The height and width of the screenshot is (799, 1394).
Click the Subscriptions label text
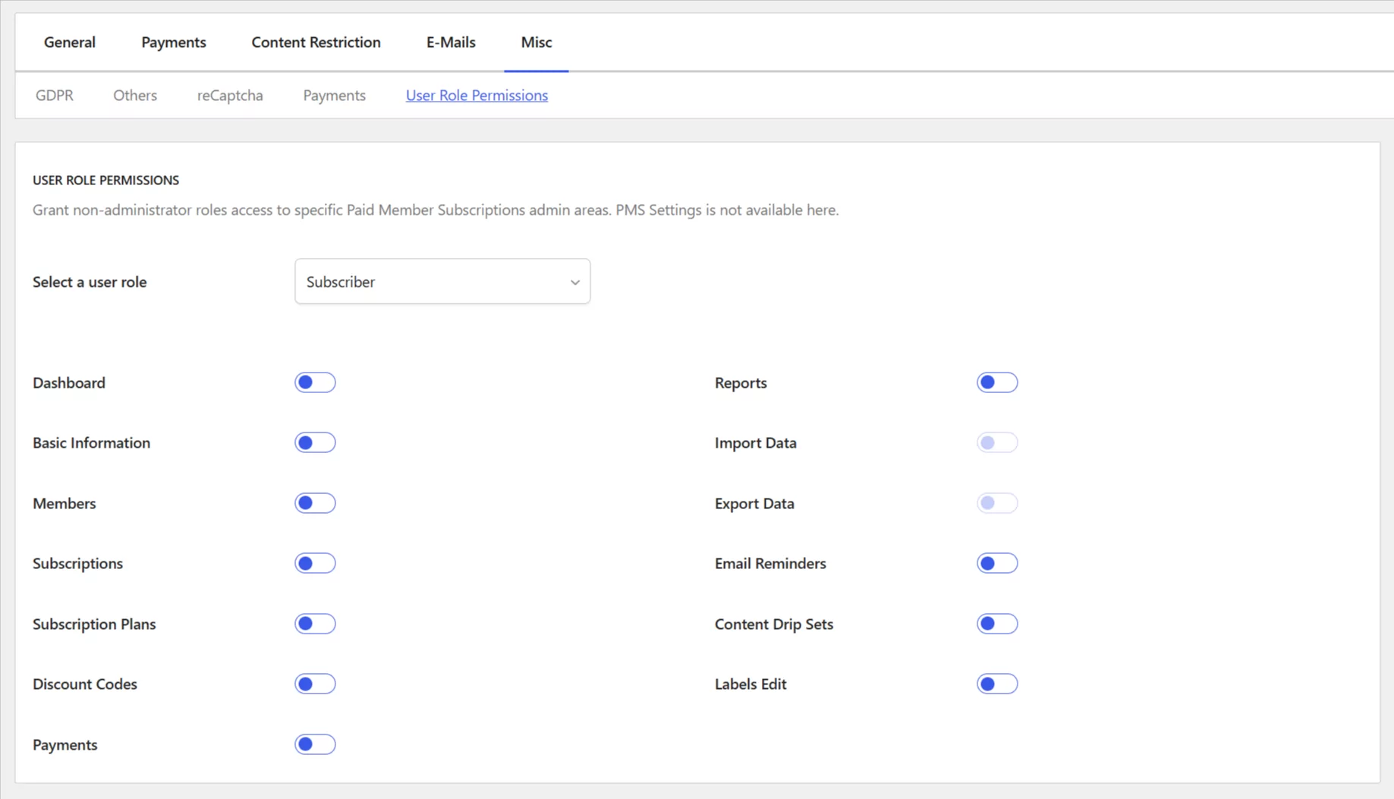point(77,563)
